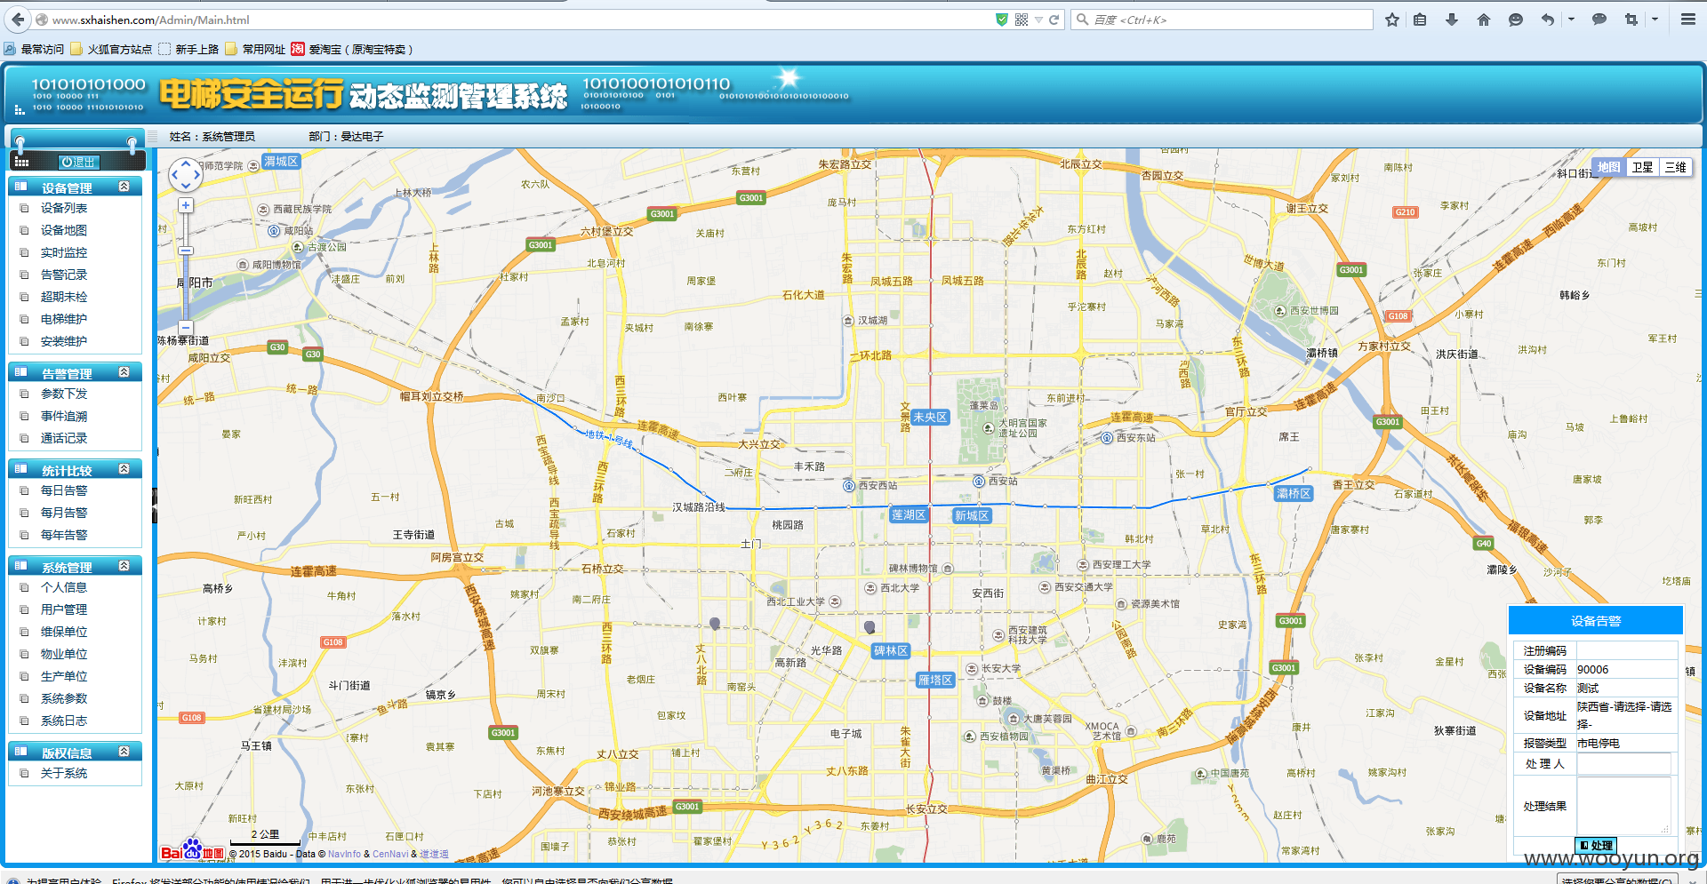Open 实时监控 in sidebar
Image resolution: width=1707 pixels, height=884 pixels.
(64, 252)
